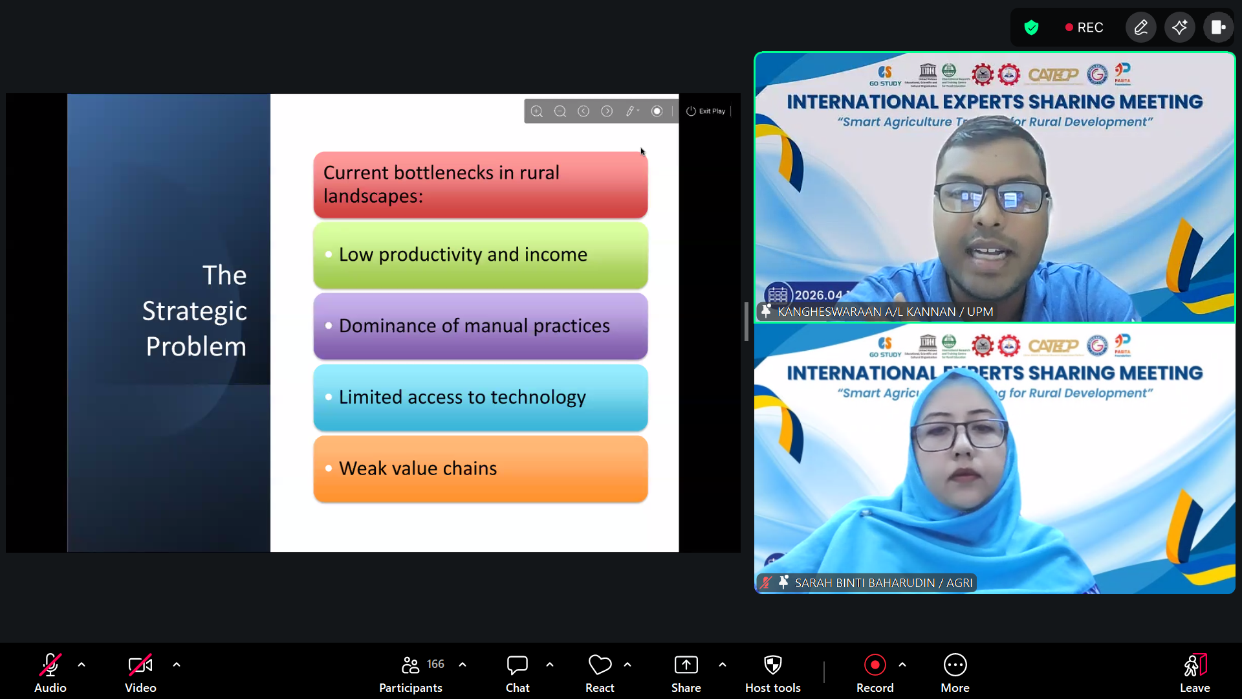Open the Participants panel
The height and width of the screenshot is (699, 1242).
[x=411, y=672]
